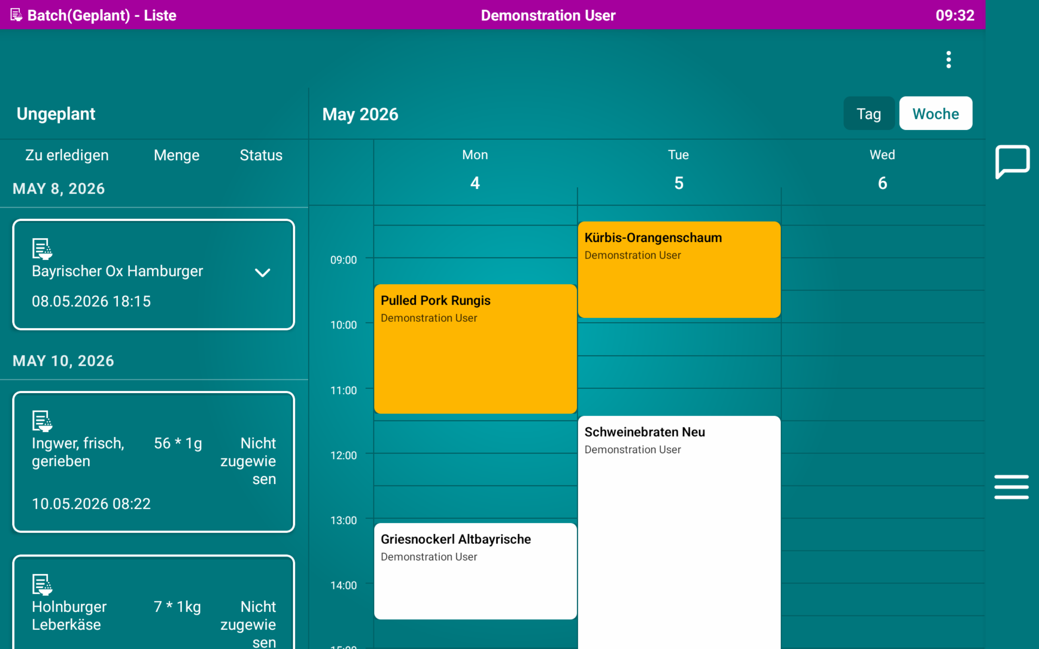Click recipe icon on Holnburger Leberkäse card
Image resolution: width=1039 pixels, height=649 pixels.
pyautogui.click(x=42, y=585)
